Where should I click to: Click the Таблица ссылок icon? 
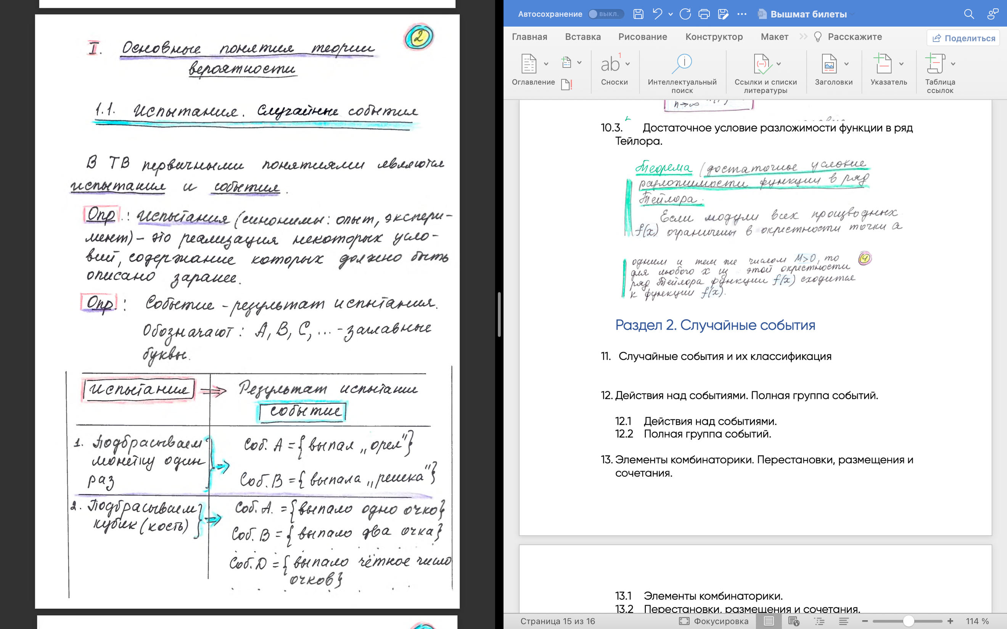tap(935, 64)
